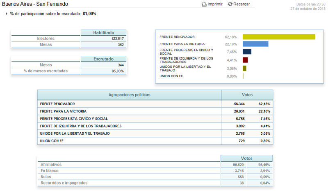Click the reload arrows icon
This screenshot has width=328, height=191.
[x=230, y=4]
